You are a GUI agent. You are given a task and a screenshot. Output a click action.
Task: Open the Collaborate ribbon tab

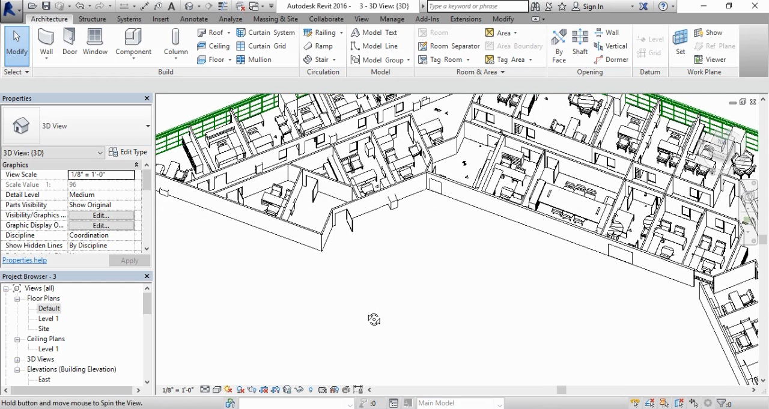pos(326,19)
